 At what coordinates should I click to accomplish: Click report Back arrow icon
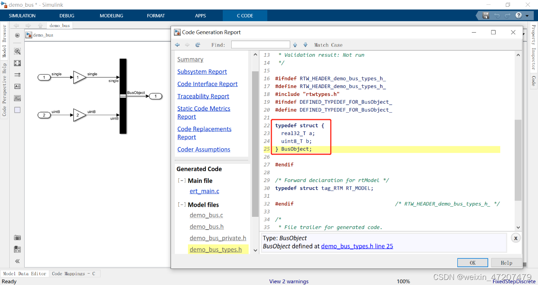click(x=177, y=45)
